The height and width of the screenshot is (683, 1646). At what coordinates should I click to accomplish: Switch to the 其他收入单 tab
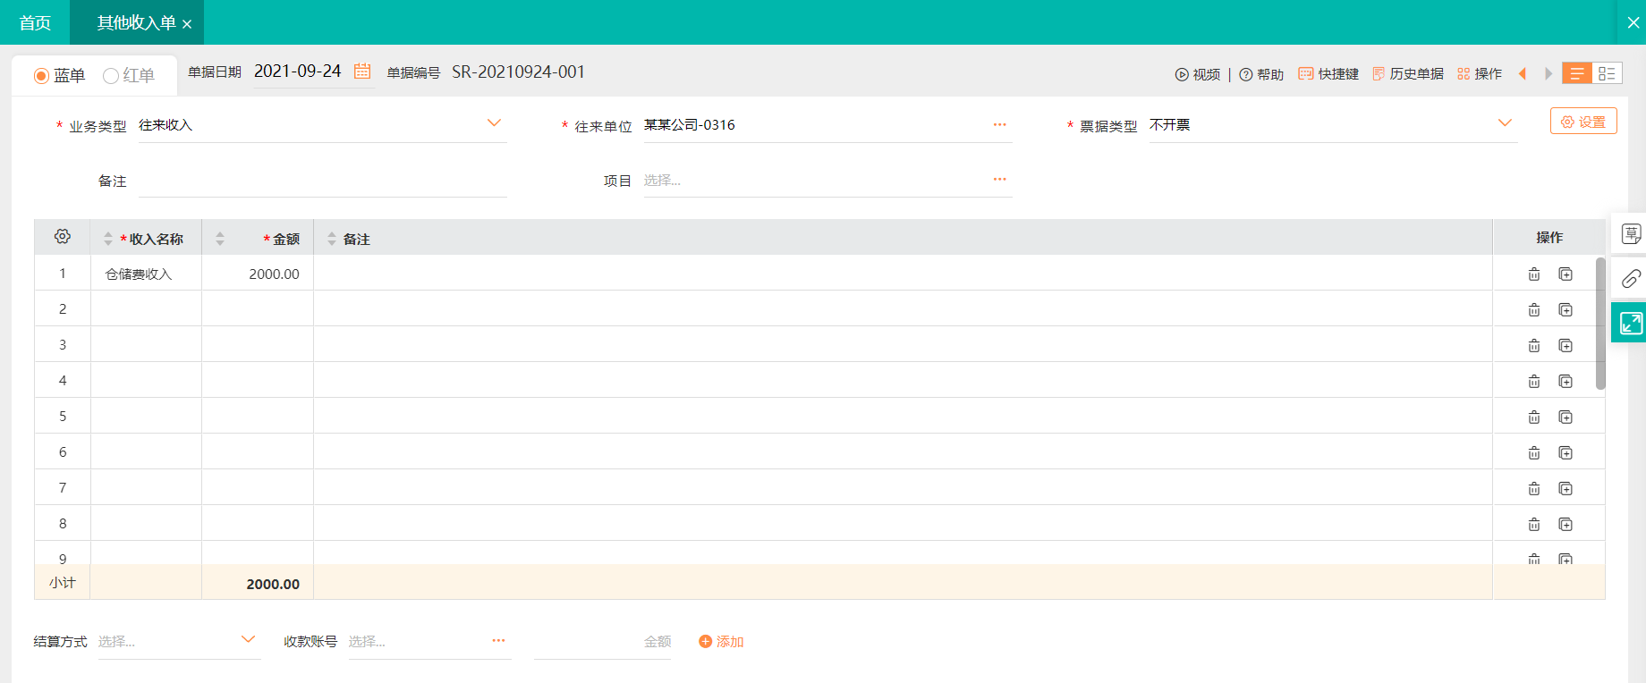[x=136, y=22]
